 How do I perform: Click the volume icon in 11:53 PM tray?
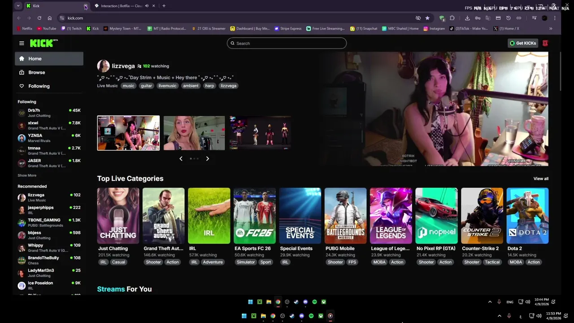(x=538, y=316)
